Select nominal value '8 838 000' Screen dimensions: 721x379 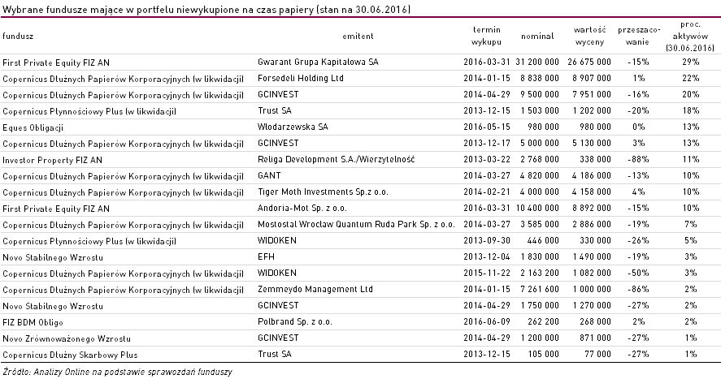click(x=540, y=78)
